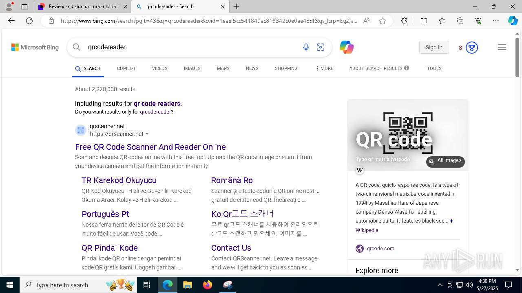
Task: Switch to the VIDEOS tab
Action: [x=160, y=68]
